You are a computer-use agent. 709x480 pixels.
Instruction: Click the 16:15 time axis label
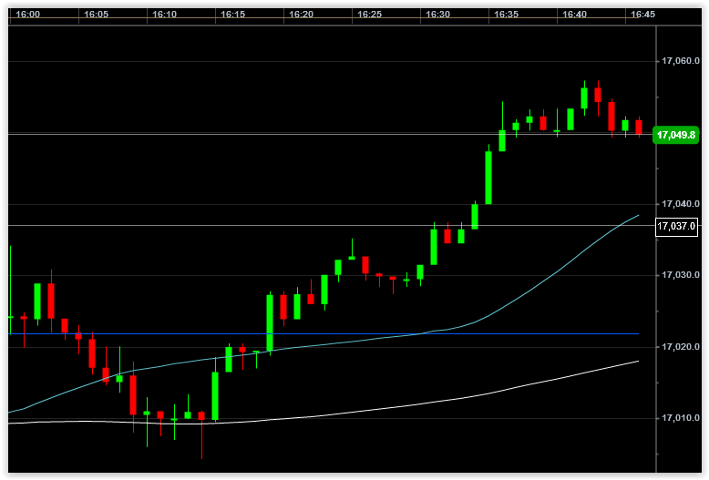(232, 15)
